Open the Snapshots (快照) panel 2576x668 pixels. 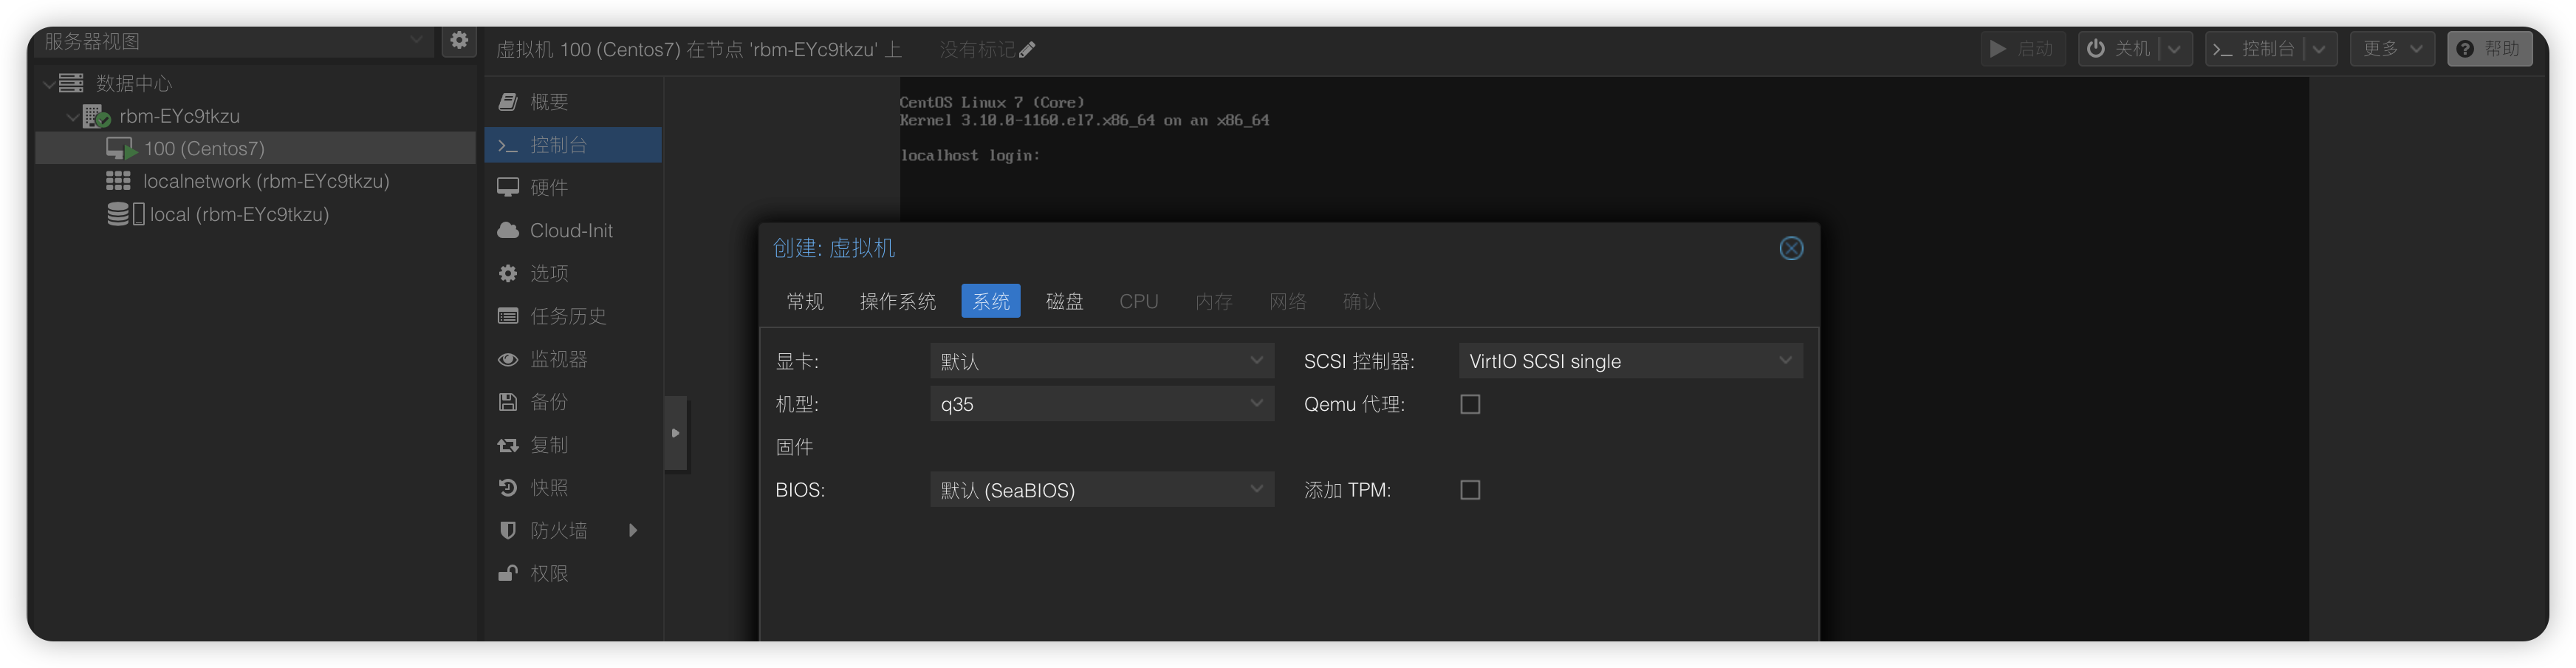(x=549, y=488)
